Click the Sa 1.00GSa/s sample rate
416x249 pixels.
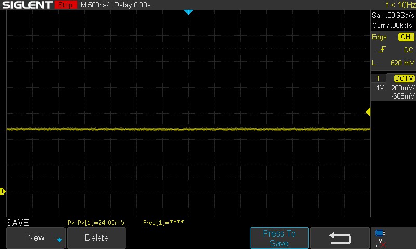(x=393, y=16)
